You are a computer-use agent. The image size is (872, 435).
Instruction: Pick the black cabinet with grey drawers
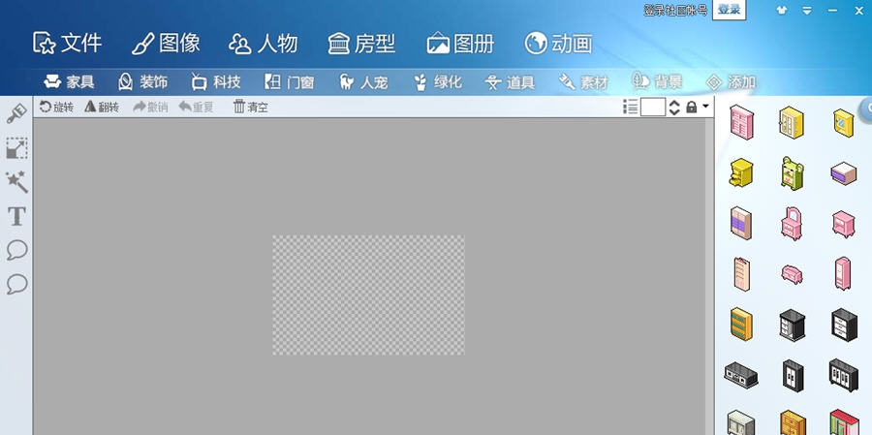[792, 326]
